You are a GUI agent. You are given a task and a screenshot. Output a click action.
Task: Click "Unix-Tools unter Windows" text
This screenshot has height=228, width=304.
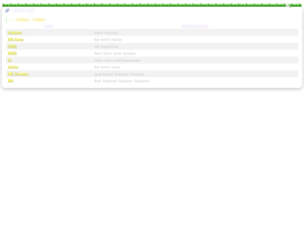(x=115, y=53)
